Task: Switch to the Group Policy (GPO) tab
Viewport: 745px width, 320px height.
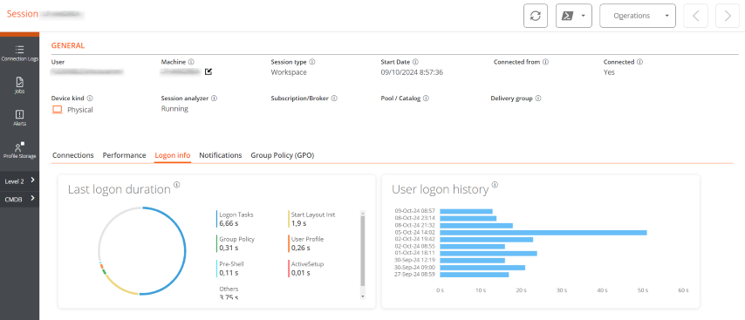Action: tap(283, 155)
